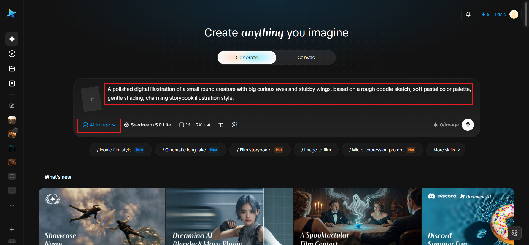Select the Image to film skill

(x=316, y=150)
